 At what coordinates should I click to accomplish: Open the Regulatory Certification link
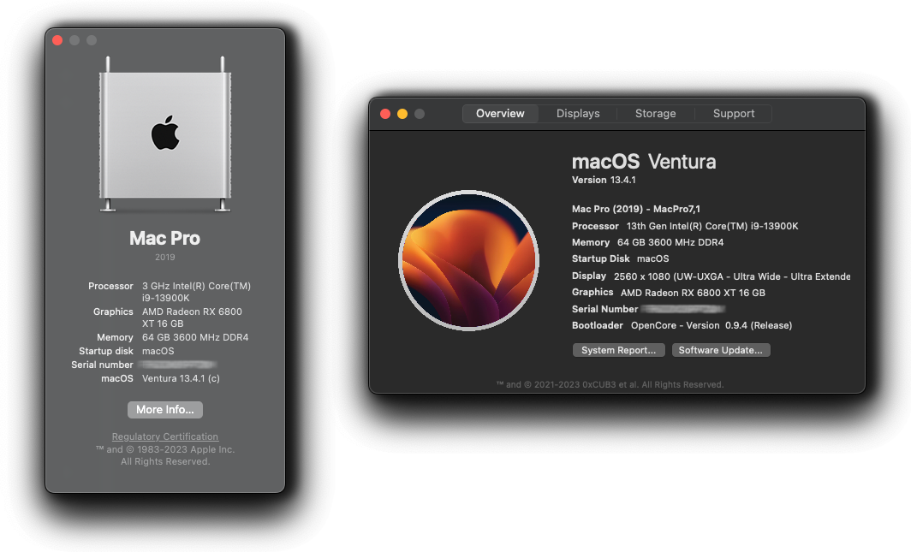[x=165, y=436]
